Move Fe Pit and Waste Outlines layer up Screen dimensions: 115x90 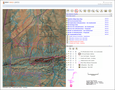67,54
